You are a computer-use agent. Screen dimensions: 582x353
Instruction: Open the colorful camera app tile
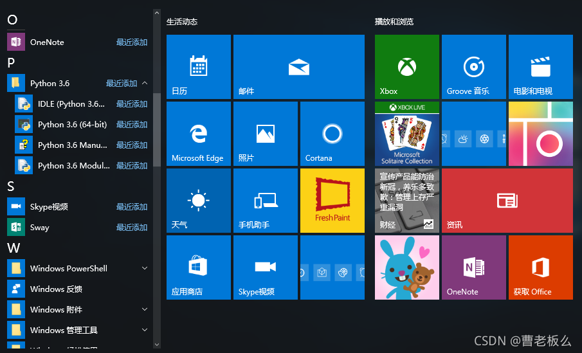pos(540,134)
